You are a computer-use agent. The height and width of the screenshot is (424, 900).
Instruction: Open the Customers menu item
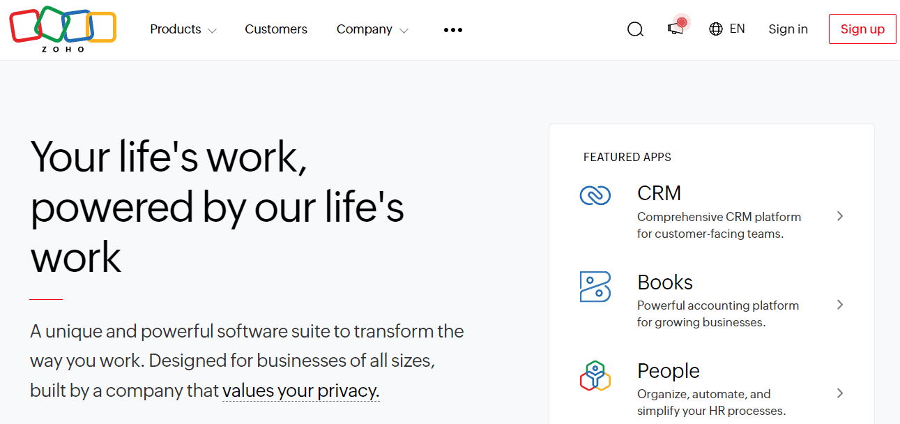coord(276,29)
